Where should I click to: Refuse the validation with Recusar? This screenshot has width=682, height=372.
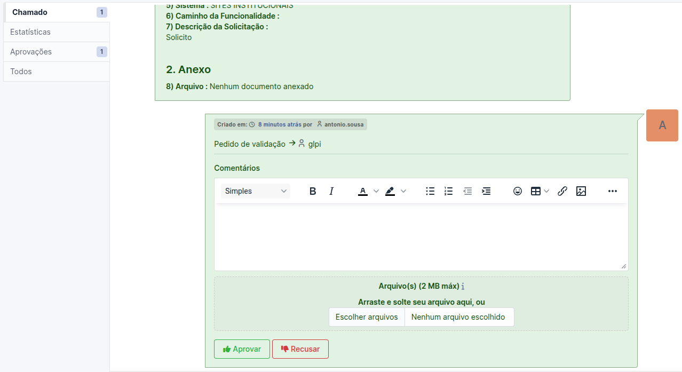click(x=300, y=349)
